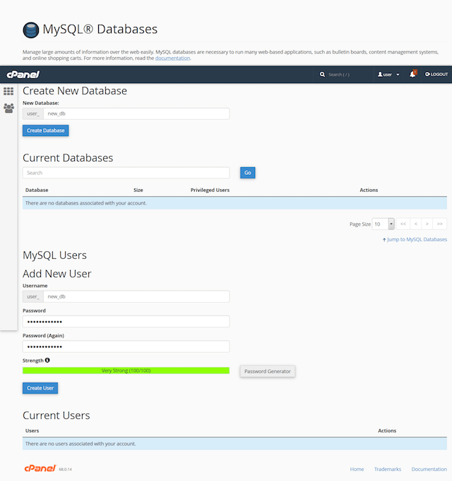The width and height of the screenshot is (452, 481).
Task: Go to the next page of databases
Action: pyautogui.click(x=427, y=224)
